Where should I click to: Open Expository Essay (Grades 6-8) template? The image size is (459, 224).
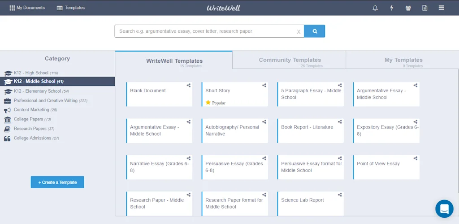[x=386, y=131]
